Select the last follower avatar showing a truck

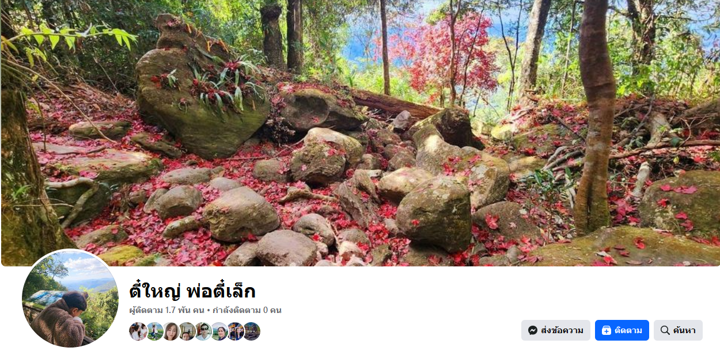(x=251, y=331)
